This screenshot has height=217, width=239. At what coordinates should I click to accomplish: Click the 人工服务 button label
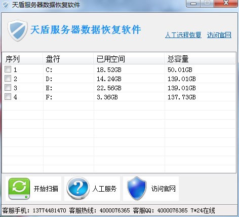104,189
